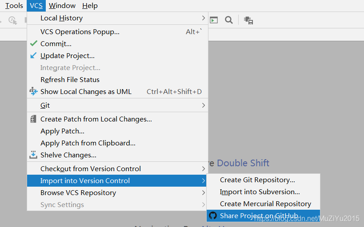Click the GitHub octocat icon
The width and height of the screenshot is (364, 227).
213,215
